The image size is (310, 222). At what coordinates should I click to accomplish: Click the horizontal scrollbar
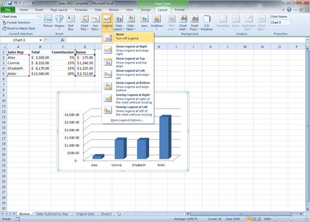pos(241,214)
